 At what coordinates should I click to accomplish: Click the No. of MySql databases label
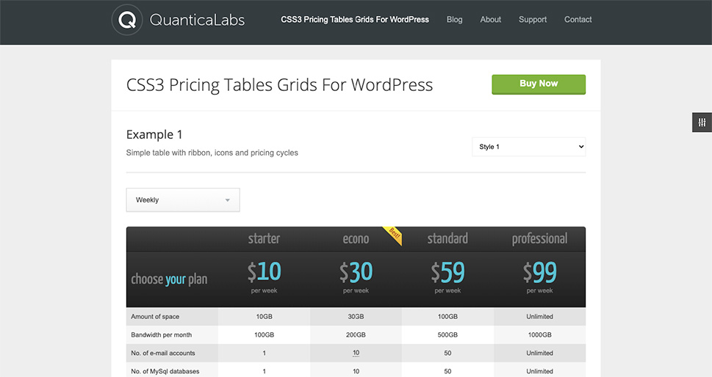[x=165, y=371]
